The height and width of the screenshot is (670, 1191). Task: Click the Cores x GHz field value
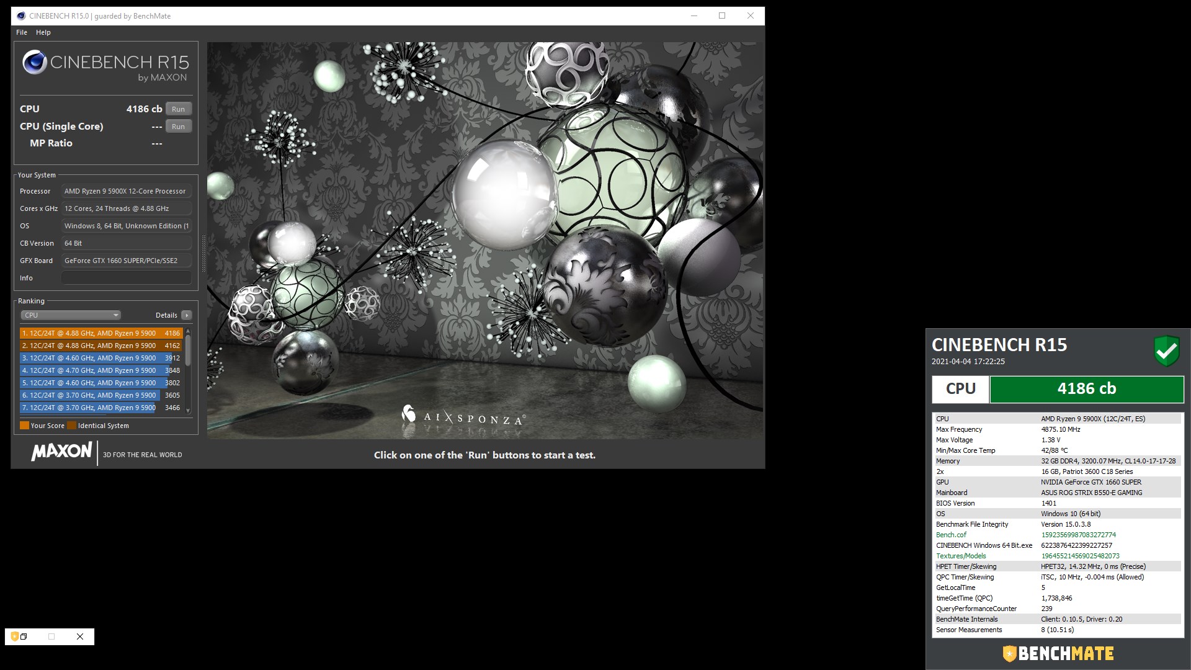127,208
